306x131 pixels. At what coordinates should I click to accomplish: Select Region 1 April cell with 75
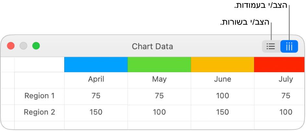[x=96, y=96]
